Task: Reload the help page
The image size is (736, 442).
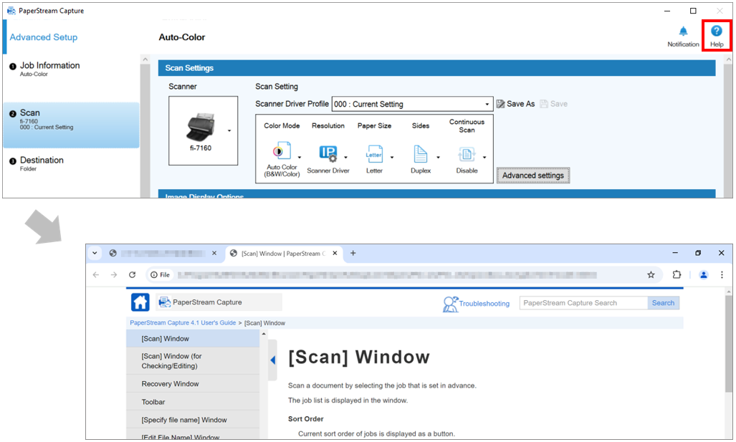Action: click(x=133, y=275)
